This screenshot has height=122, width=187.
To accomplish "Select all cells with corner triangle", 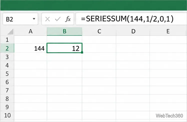I will pos(10,32).
